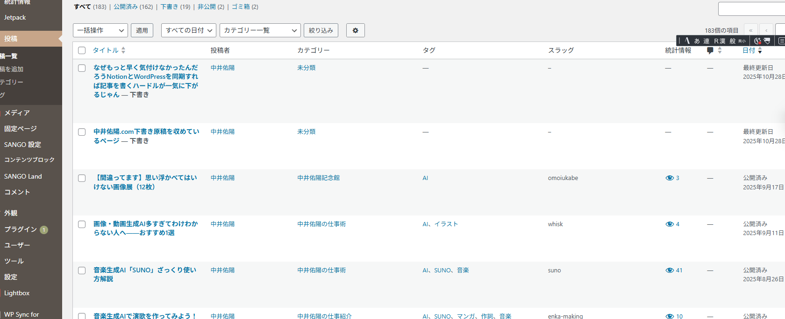Check the box for 中井佑陽.com下書き原稿 draft post
This screenshot has width=785, height=319.
[82, 132]
